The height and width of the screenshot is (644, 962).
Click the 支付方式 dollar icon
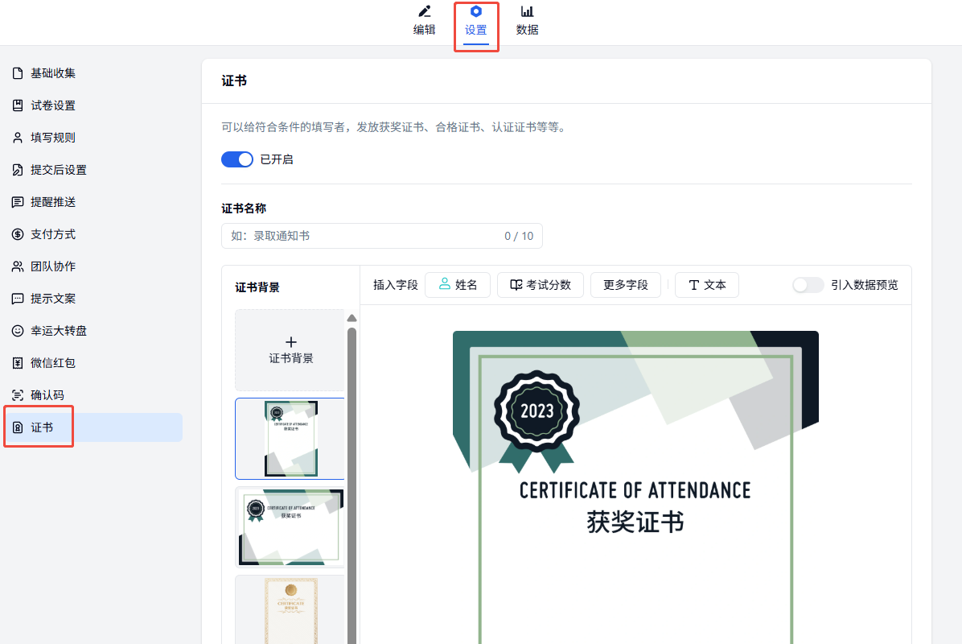[x=18, y=234]
